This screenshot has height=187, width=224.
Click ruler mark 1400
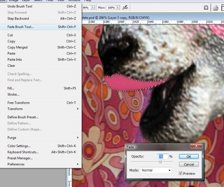[x=121, y=22]
